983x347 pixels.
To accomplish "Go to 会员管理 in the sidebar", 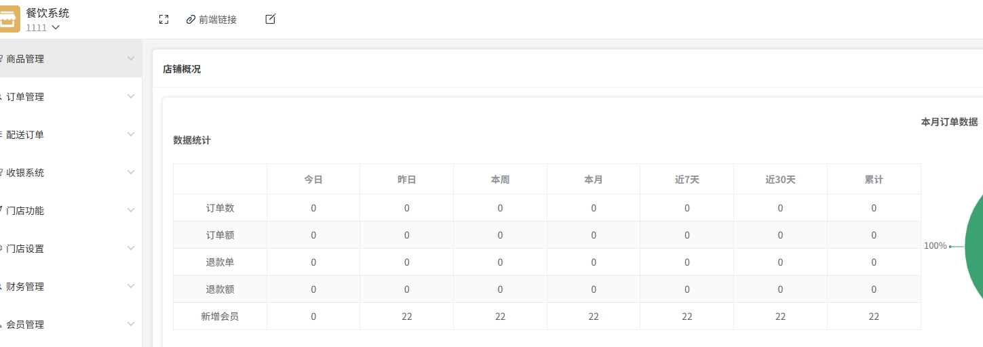I will 25,325.
